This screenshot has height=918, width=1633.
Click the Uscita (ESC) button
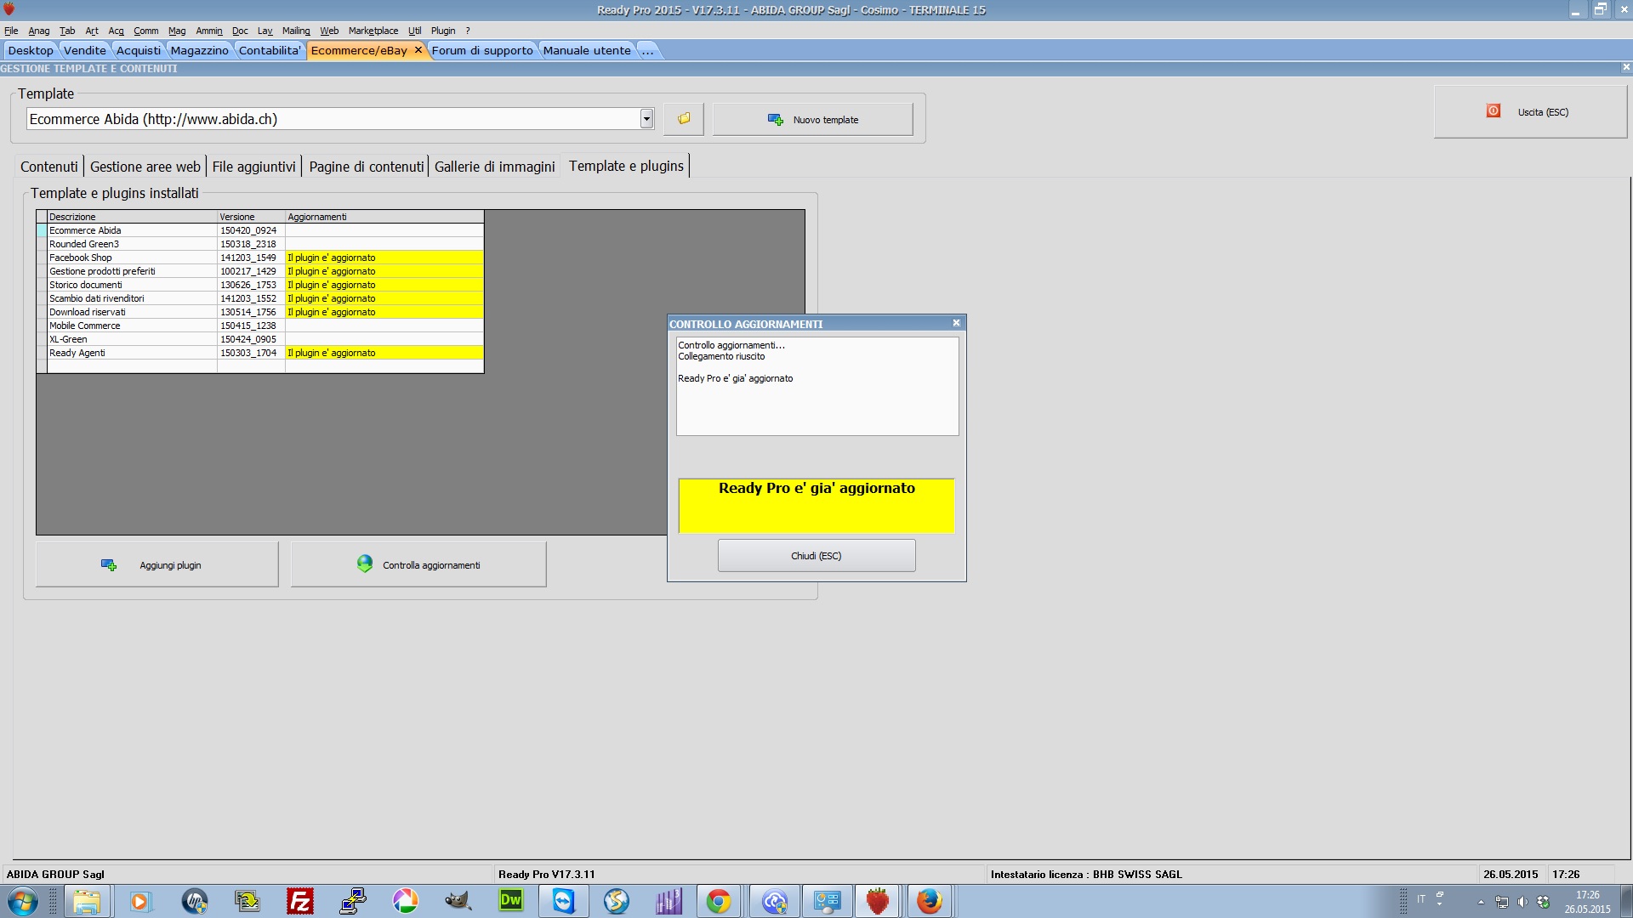click(x=1529, y=112)
